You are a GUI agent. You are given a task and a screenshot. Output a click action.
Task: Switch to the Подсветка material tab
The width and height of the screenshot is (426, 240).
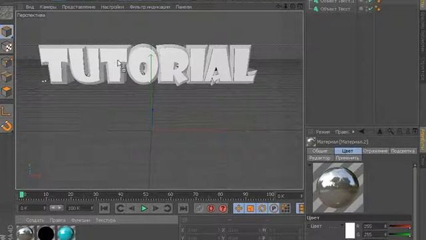click(403, 151)
